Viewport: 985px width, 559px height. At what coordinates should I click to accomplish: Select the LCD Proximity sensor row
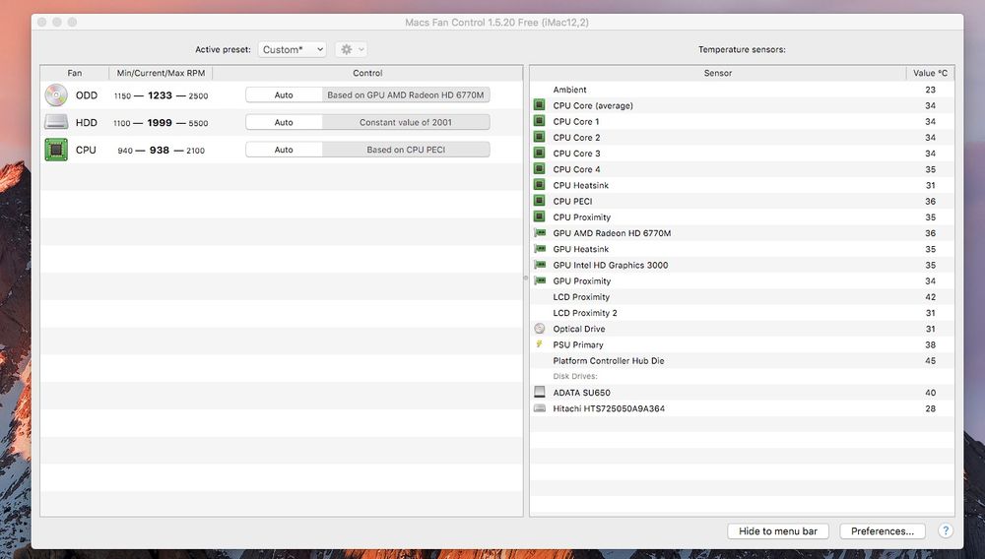click(742, 297)
